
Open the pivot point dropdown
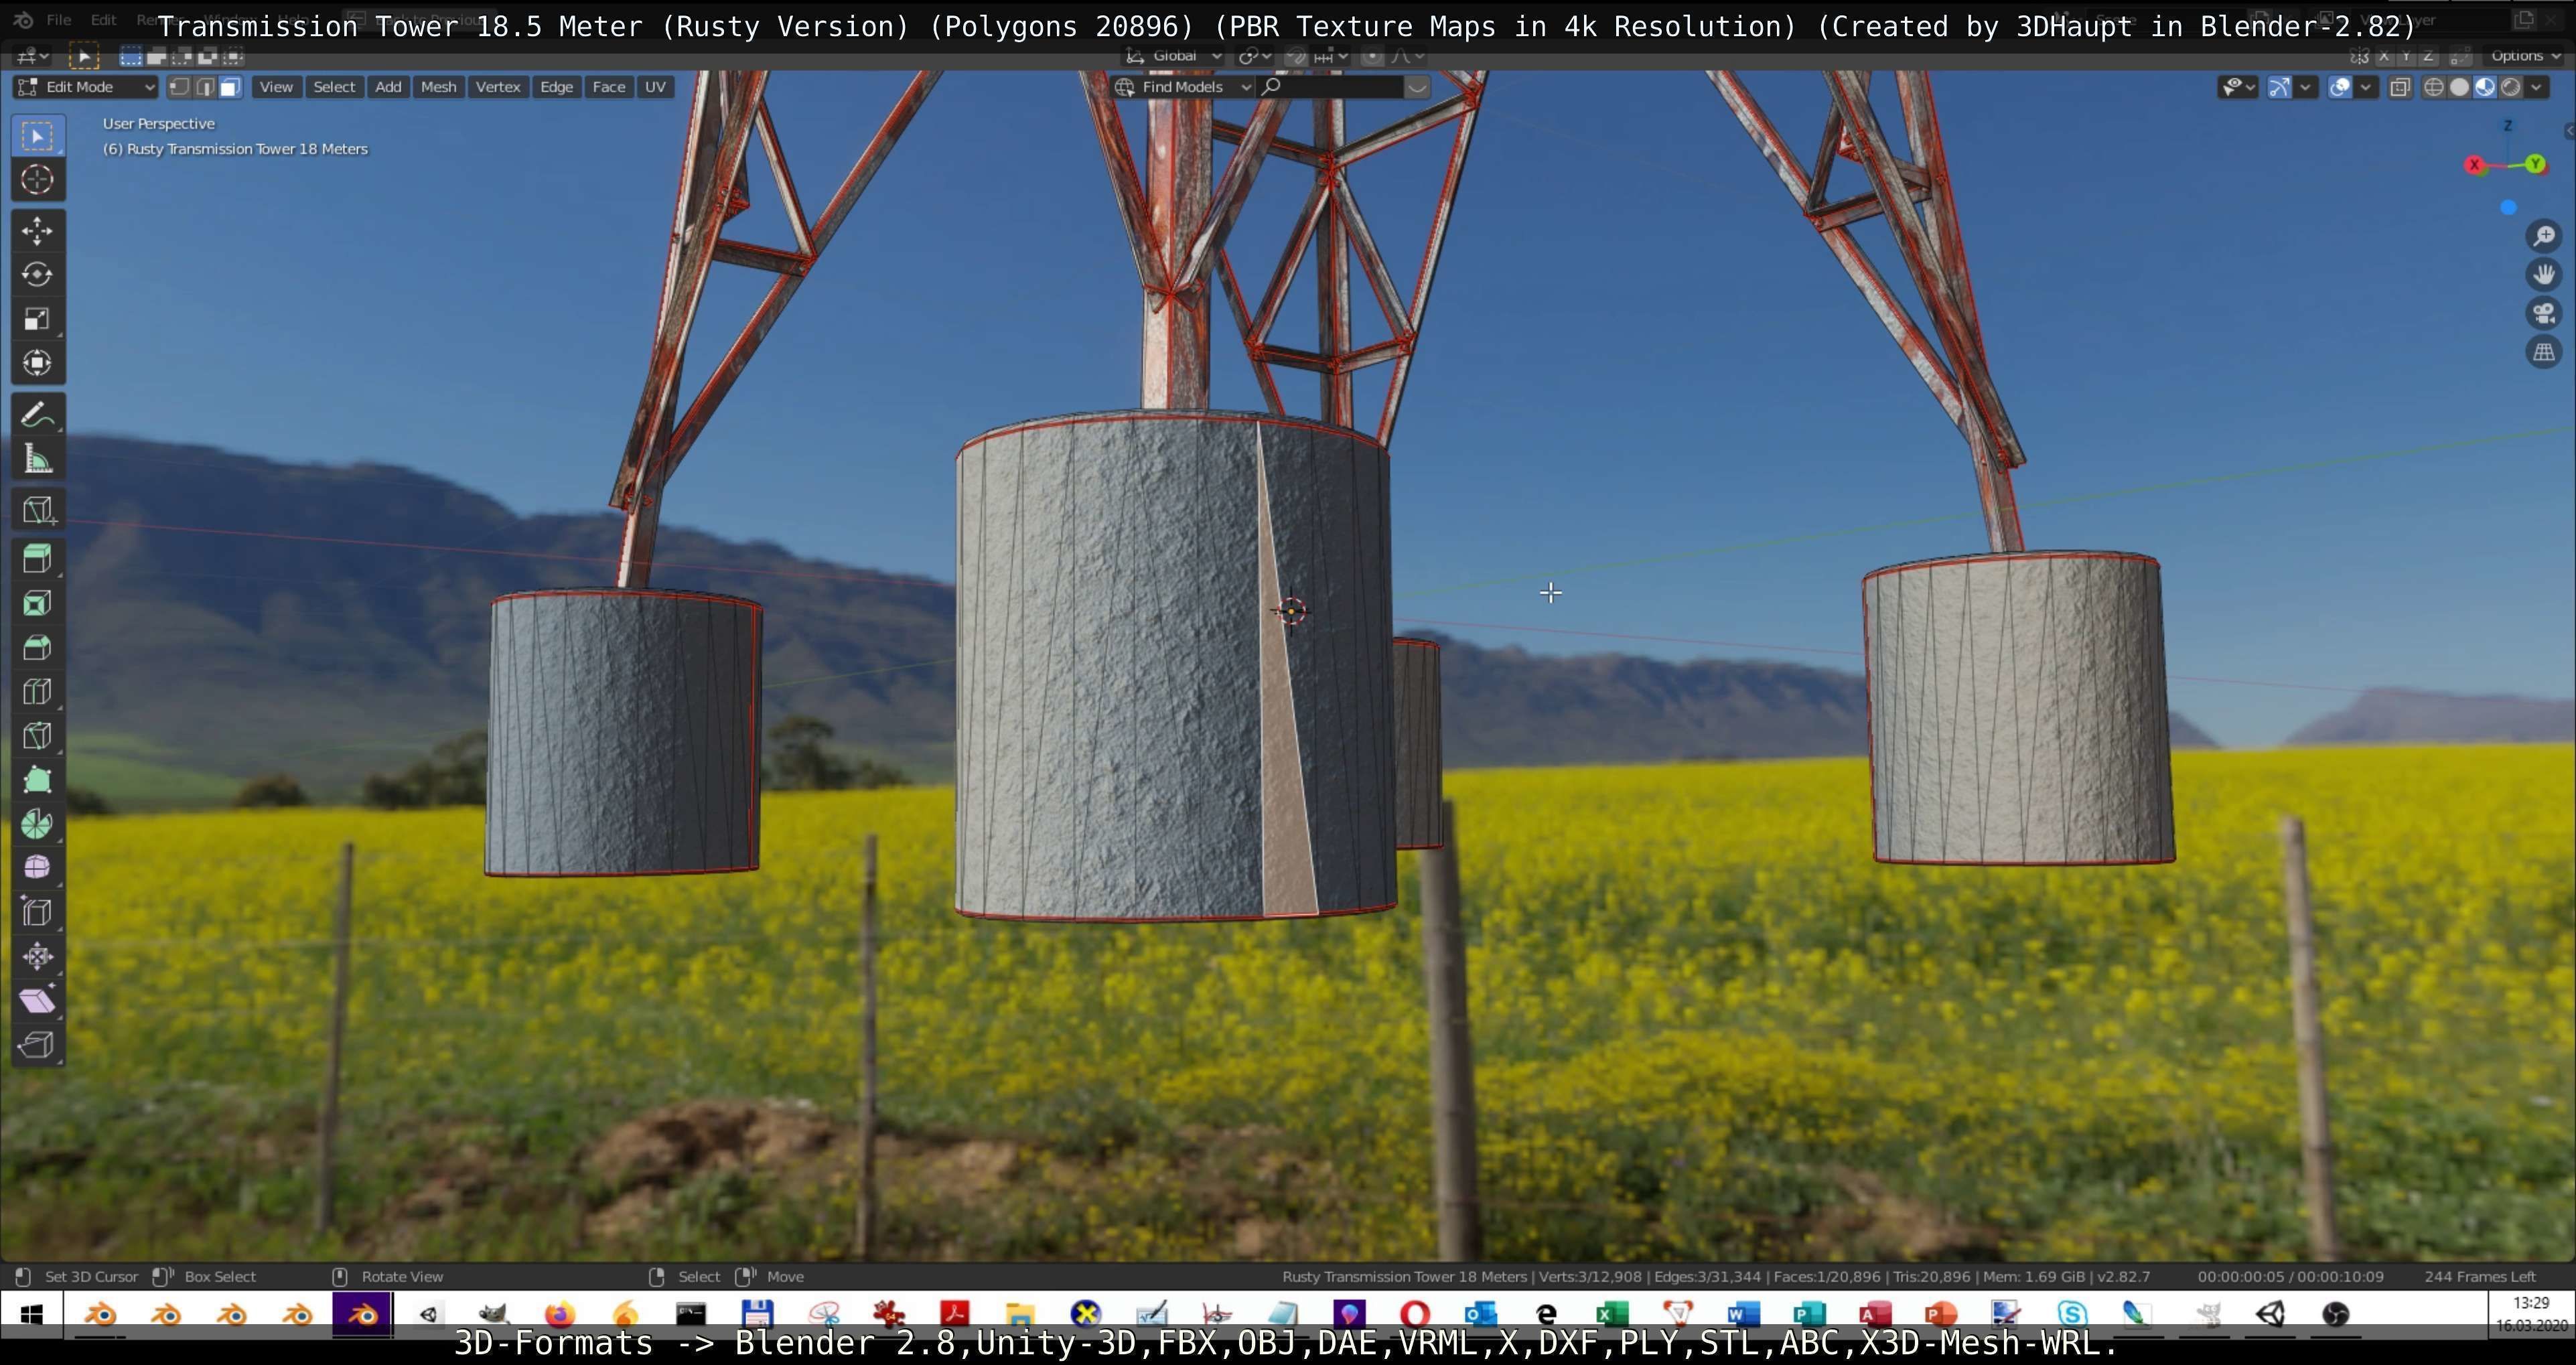(x=1254, y=56)
